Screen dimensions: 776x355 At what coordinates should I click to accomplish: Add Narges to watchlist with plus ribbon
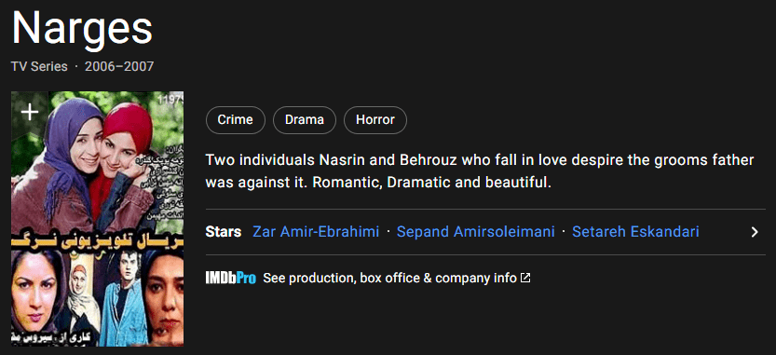[x=30, y=114]
